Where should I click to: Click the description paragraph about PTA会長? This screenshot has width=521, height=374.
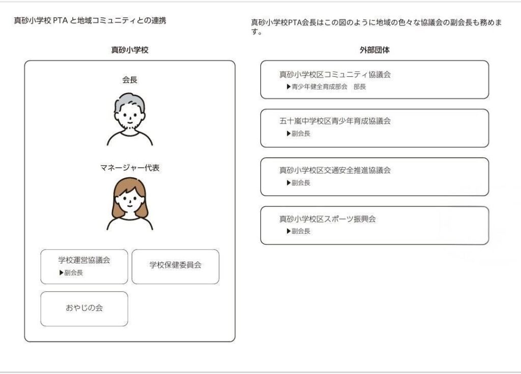[377, 27]
